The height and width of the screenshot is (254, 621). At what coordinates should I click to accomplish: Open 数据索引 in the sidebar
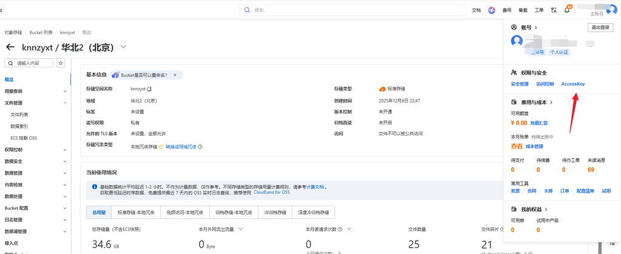pyautogui.click(x=19, y=126)
